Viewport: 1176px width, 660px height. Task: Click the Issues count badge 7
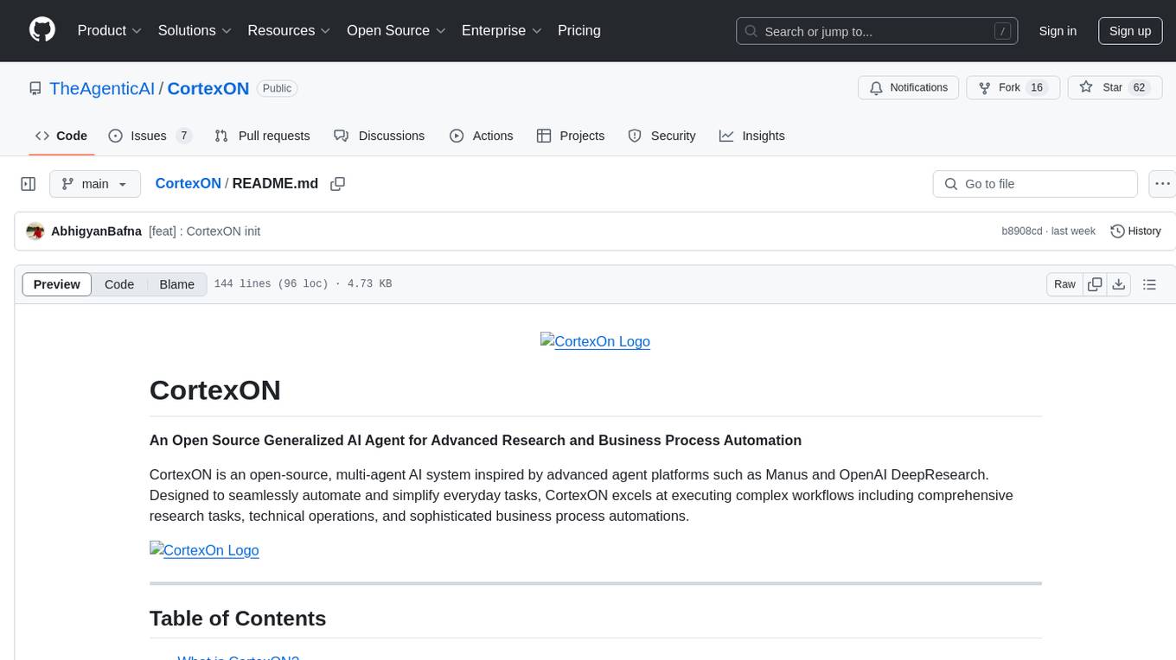point(183,136)
